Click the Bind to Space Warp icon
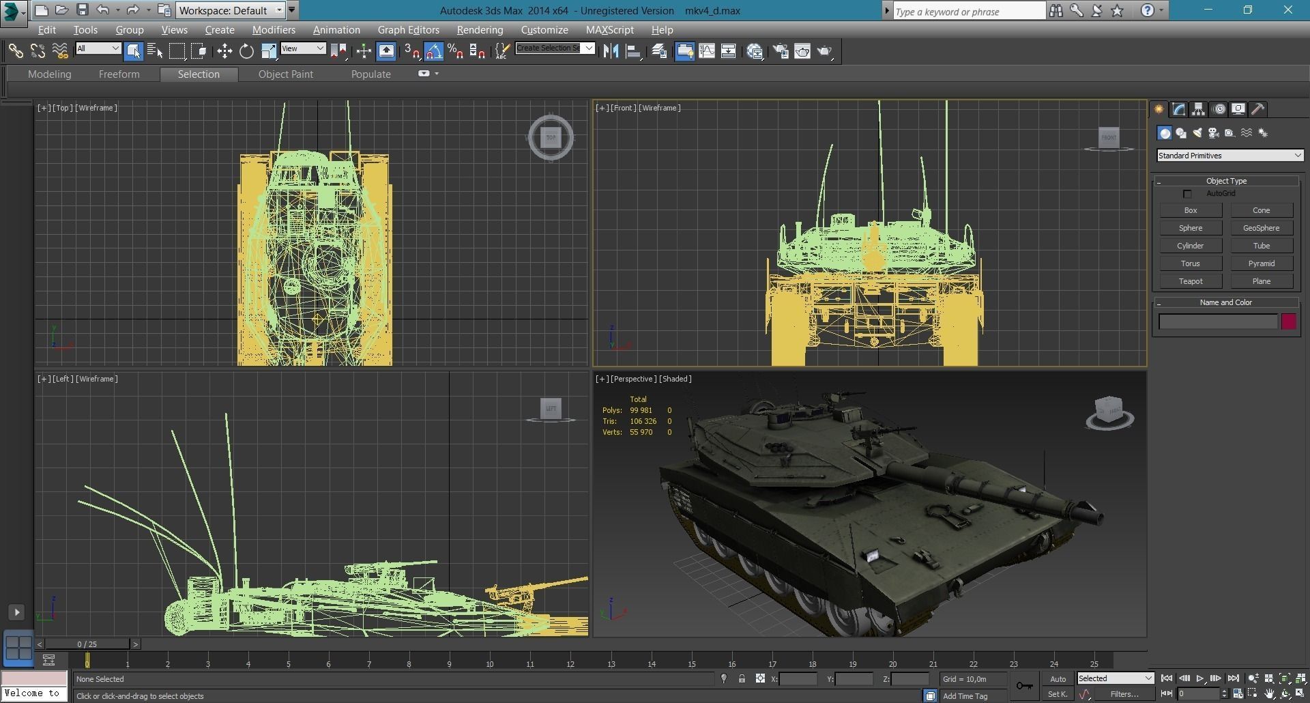The width and height of the screenshot is (1310, 703). 60,51
